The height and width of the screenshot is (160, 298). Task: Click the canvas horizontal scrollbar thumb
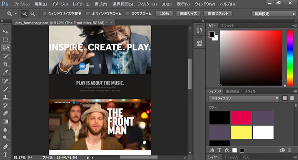tap(139, 157)
